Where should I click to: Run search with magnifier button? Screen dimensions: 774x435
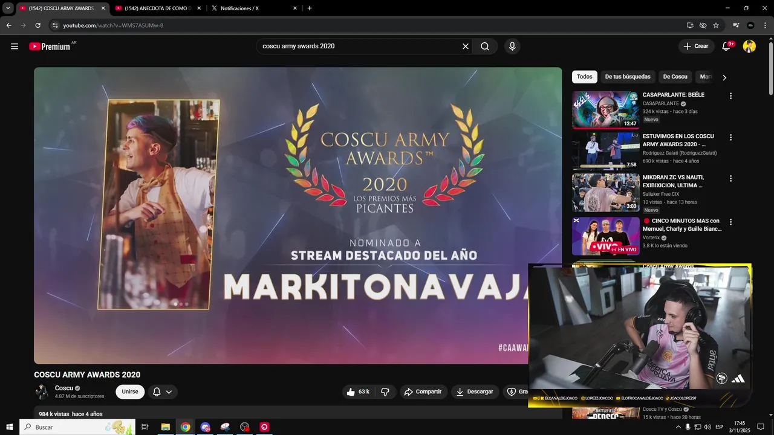click(485, 47)
